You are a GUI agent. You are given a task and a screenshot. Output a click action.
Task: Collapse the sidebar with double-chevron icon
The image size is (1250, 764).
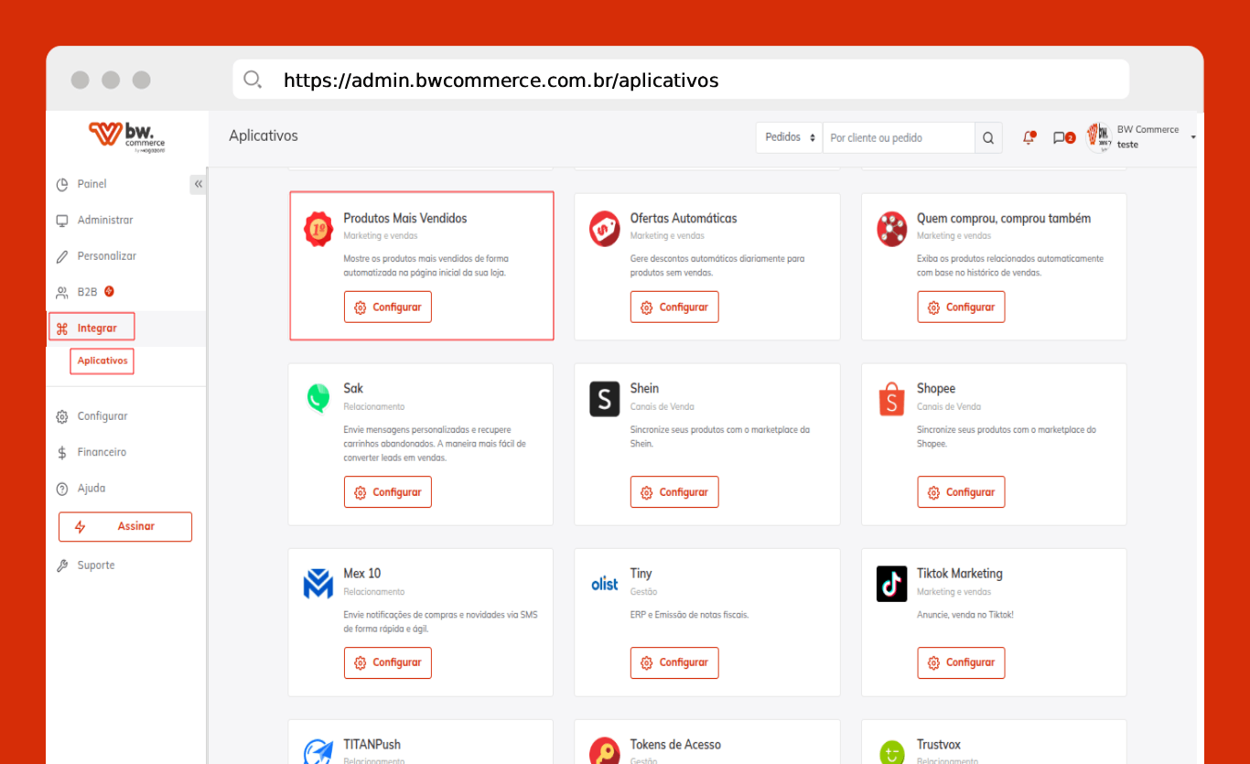click(x=199, y=184)
